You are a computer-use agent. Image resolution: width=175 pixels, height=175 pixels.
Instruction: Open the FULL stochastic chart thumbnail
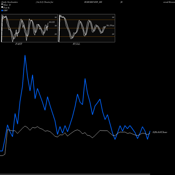point(87,28)
